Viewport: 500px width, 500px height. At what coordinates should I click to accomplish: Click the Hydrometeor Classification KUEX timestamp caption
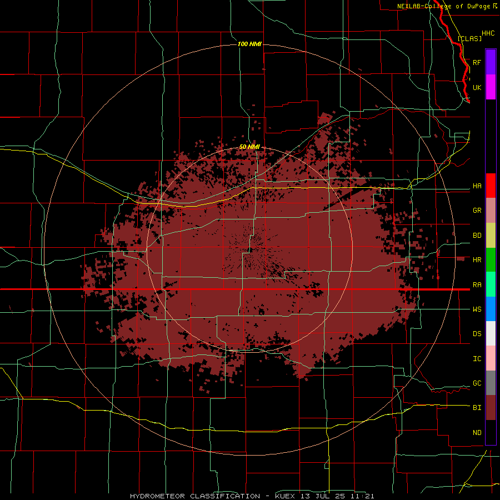pos(252,496)
